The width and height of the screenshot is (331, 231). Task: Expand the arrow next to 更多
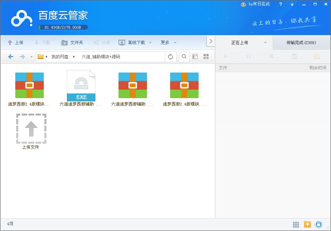click(175, 43)
